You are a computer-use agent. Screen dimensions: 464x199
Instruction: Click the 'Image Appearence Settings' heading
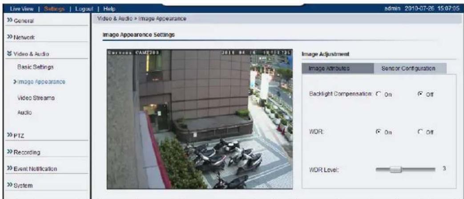point(138,35)
